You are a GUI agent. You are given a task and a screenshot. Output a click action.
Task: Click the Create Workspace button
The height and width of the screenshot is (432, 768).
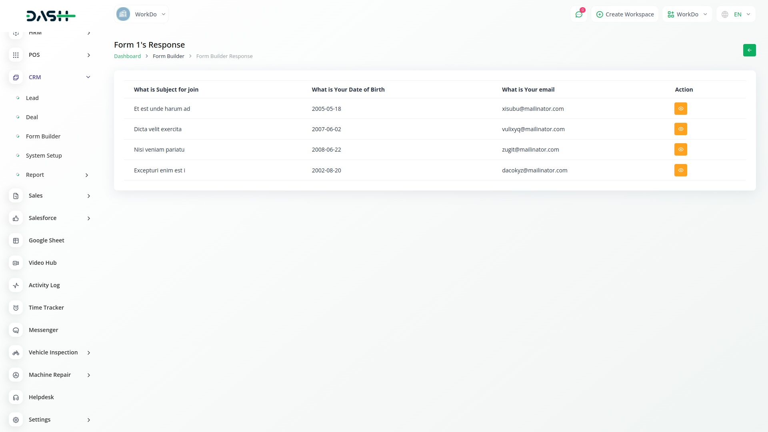click(x=625, y=14)
